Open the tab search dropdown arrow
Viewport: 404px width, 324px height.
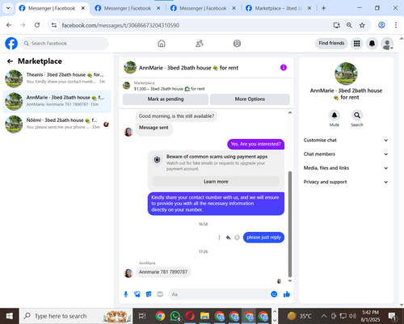[8, 8]
